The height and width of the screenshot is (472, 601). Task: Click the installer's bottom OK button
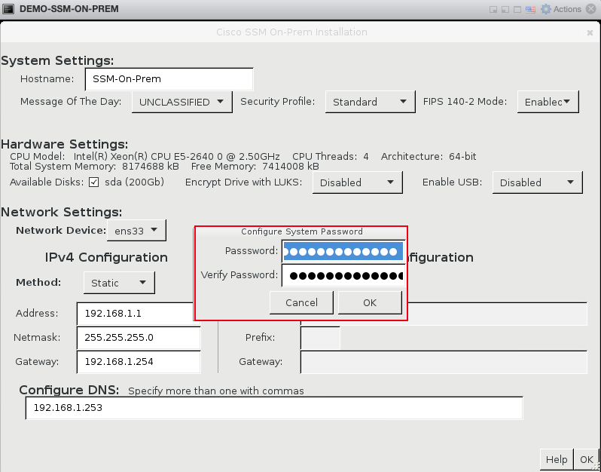tap(587, 459)
